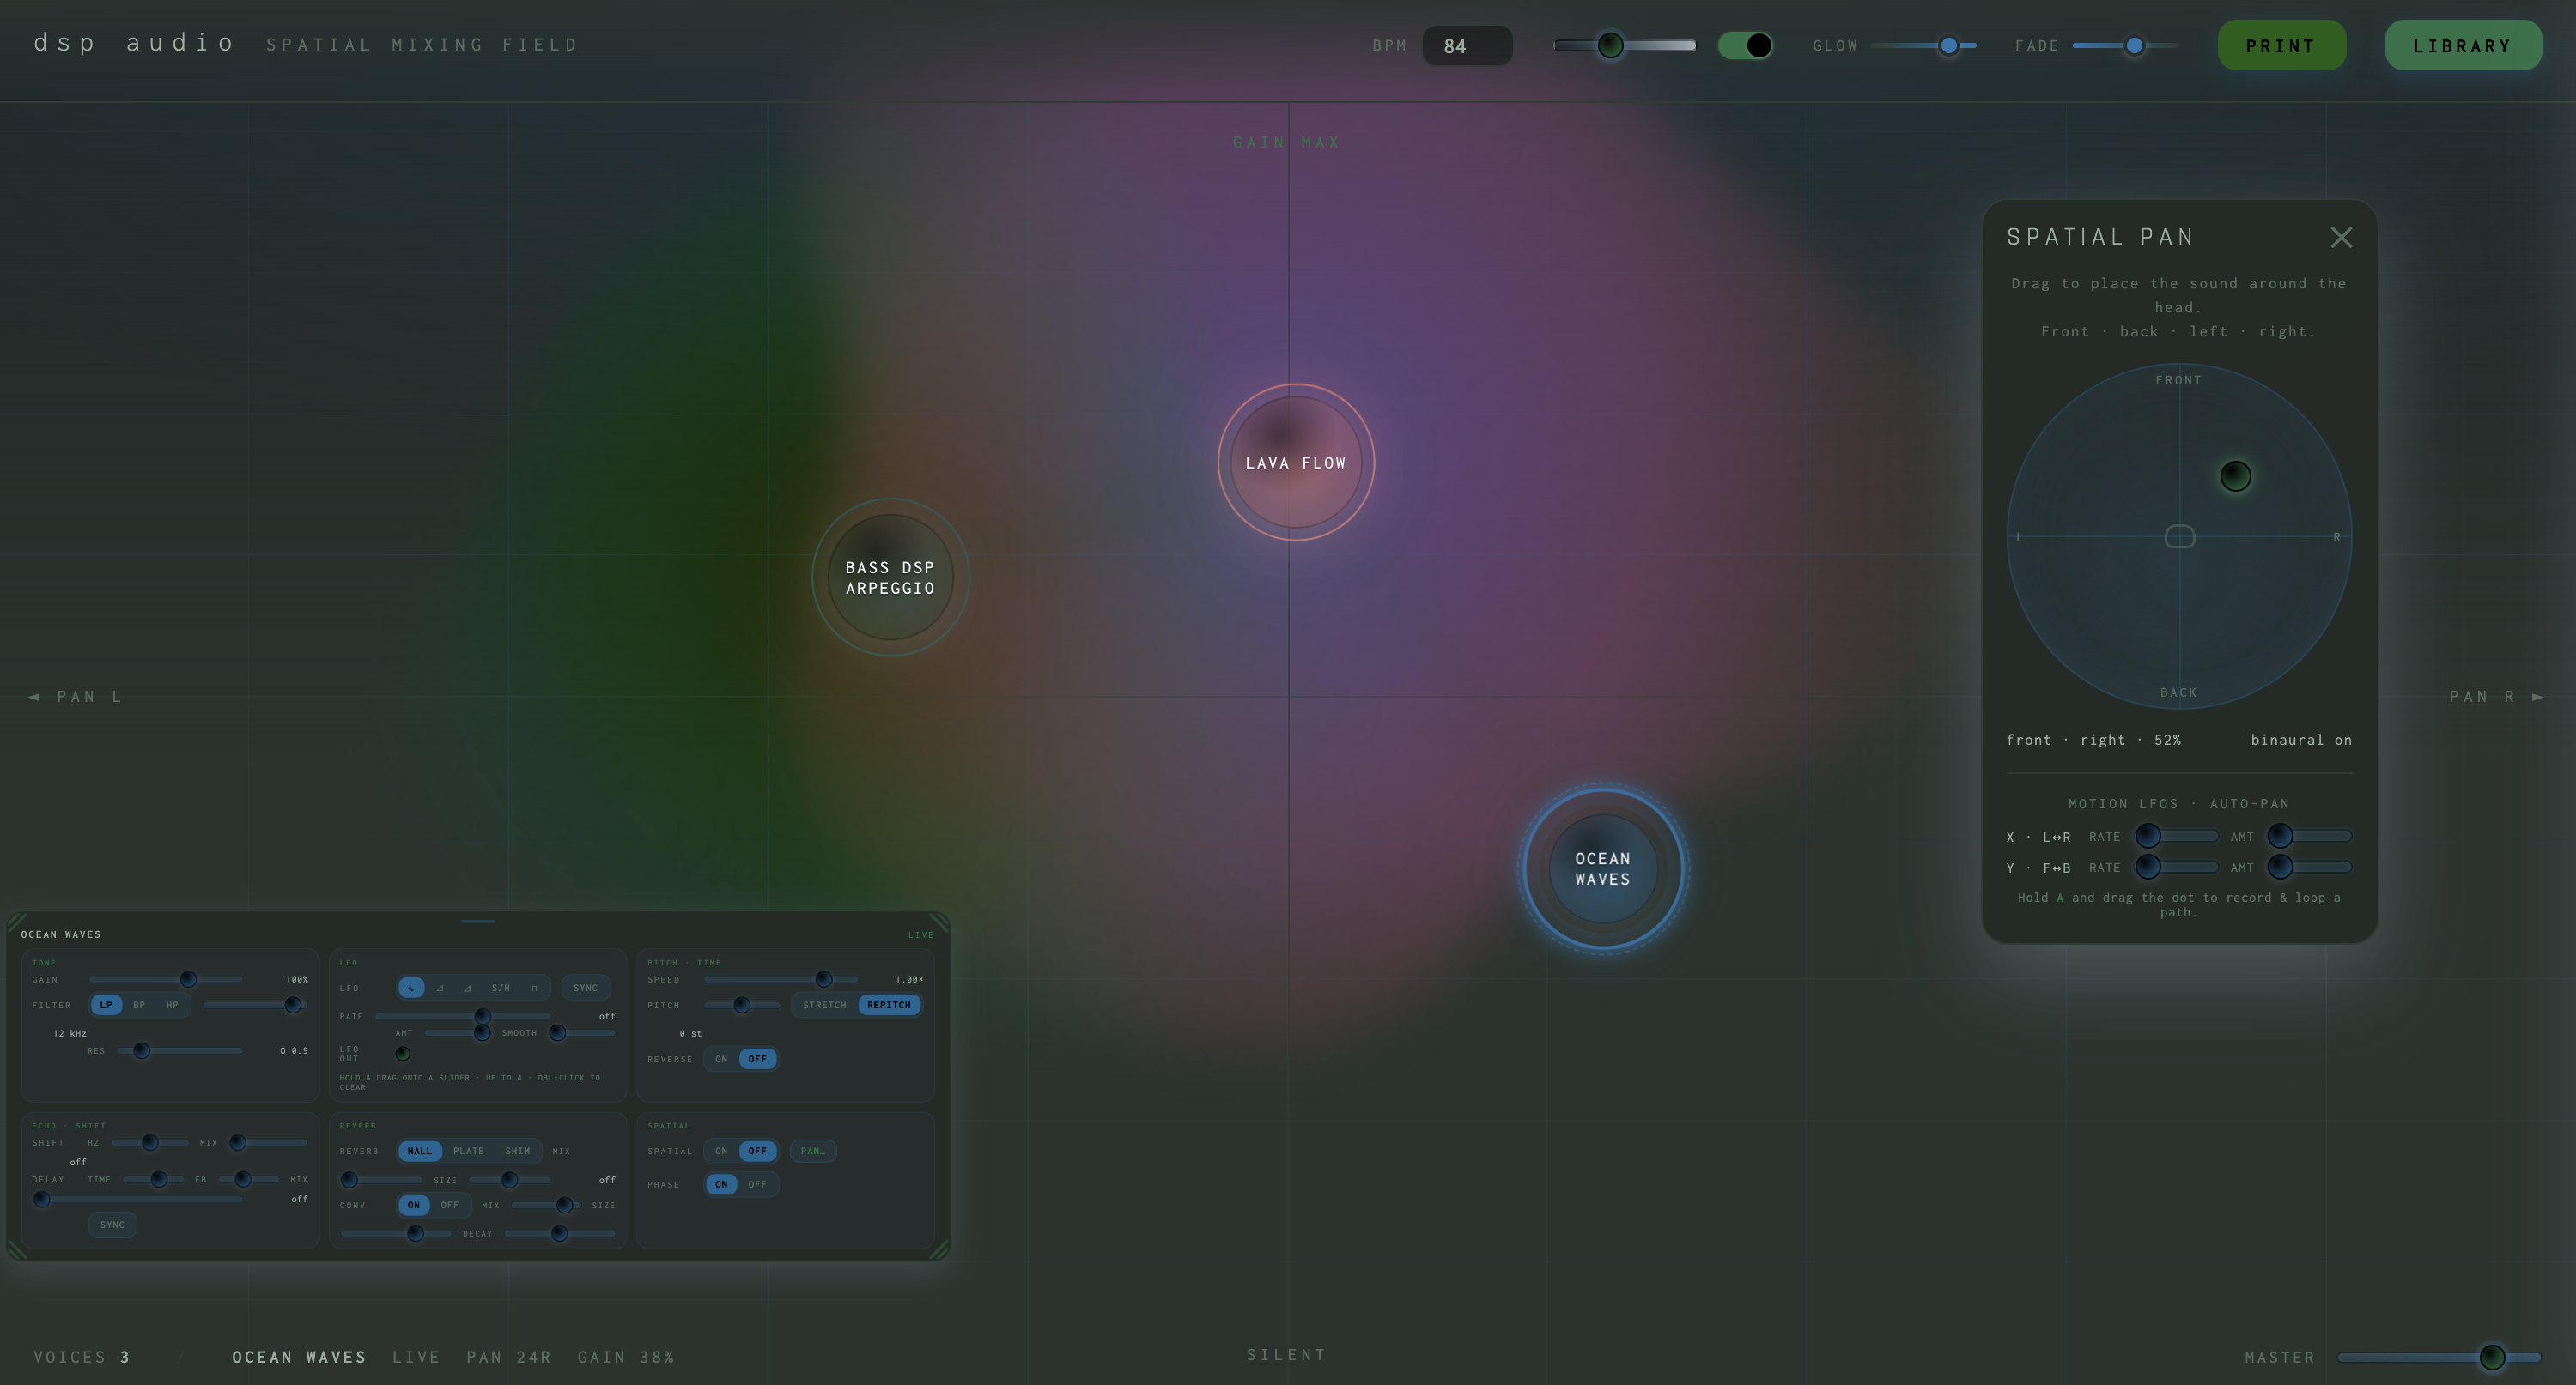This screenshot has width=2576, height=1385.
Task: Adjust the Y F↔B AMT slider
Action: (2309, 868)
